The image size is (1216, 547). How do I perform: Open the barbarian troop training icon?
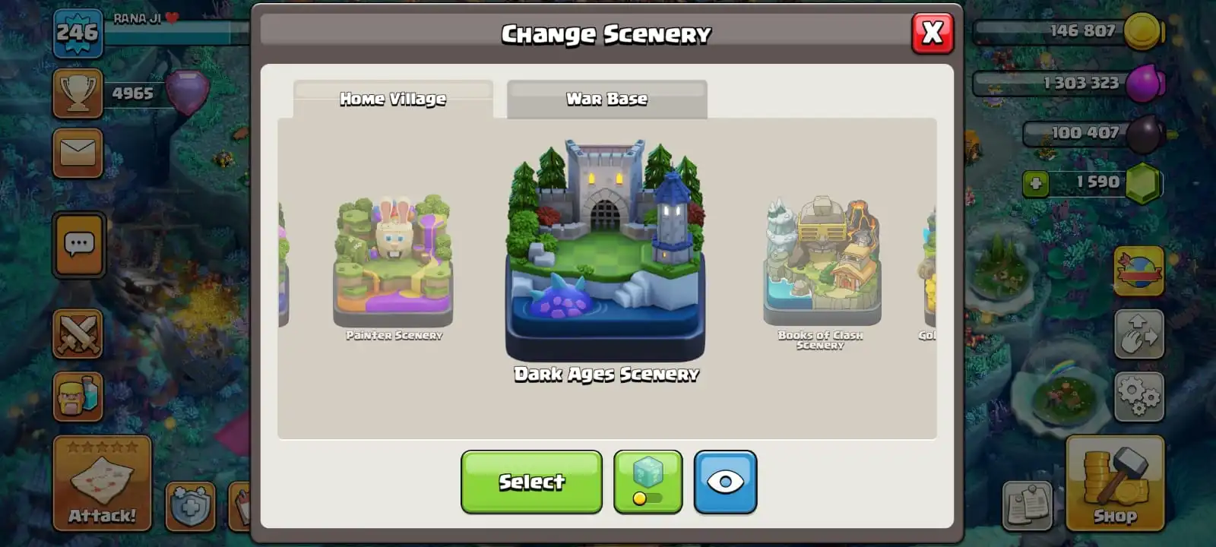coord(78,397)
